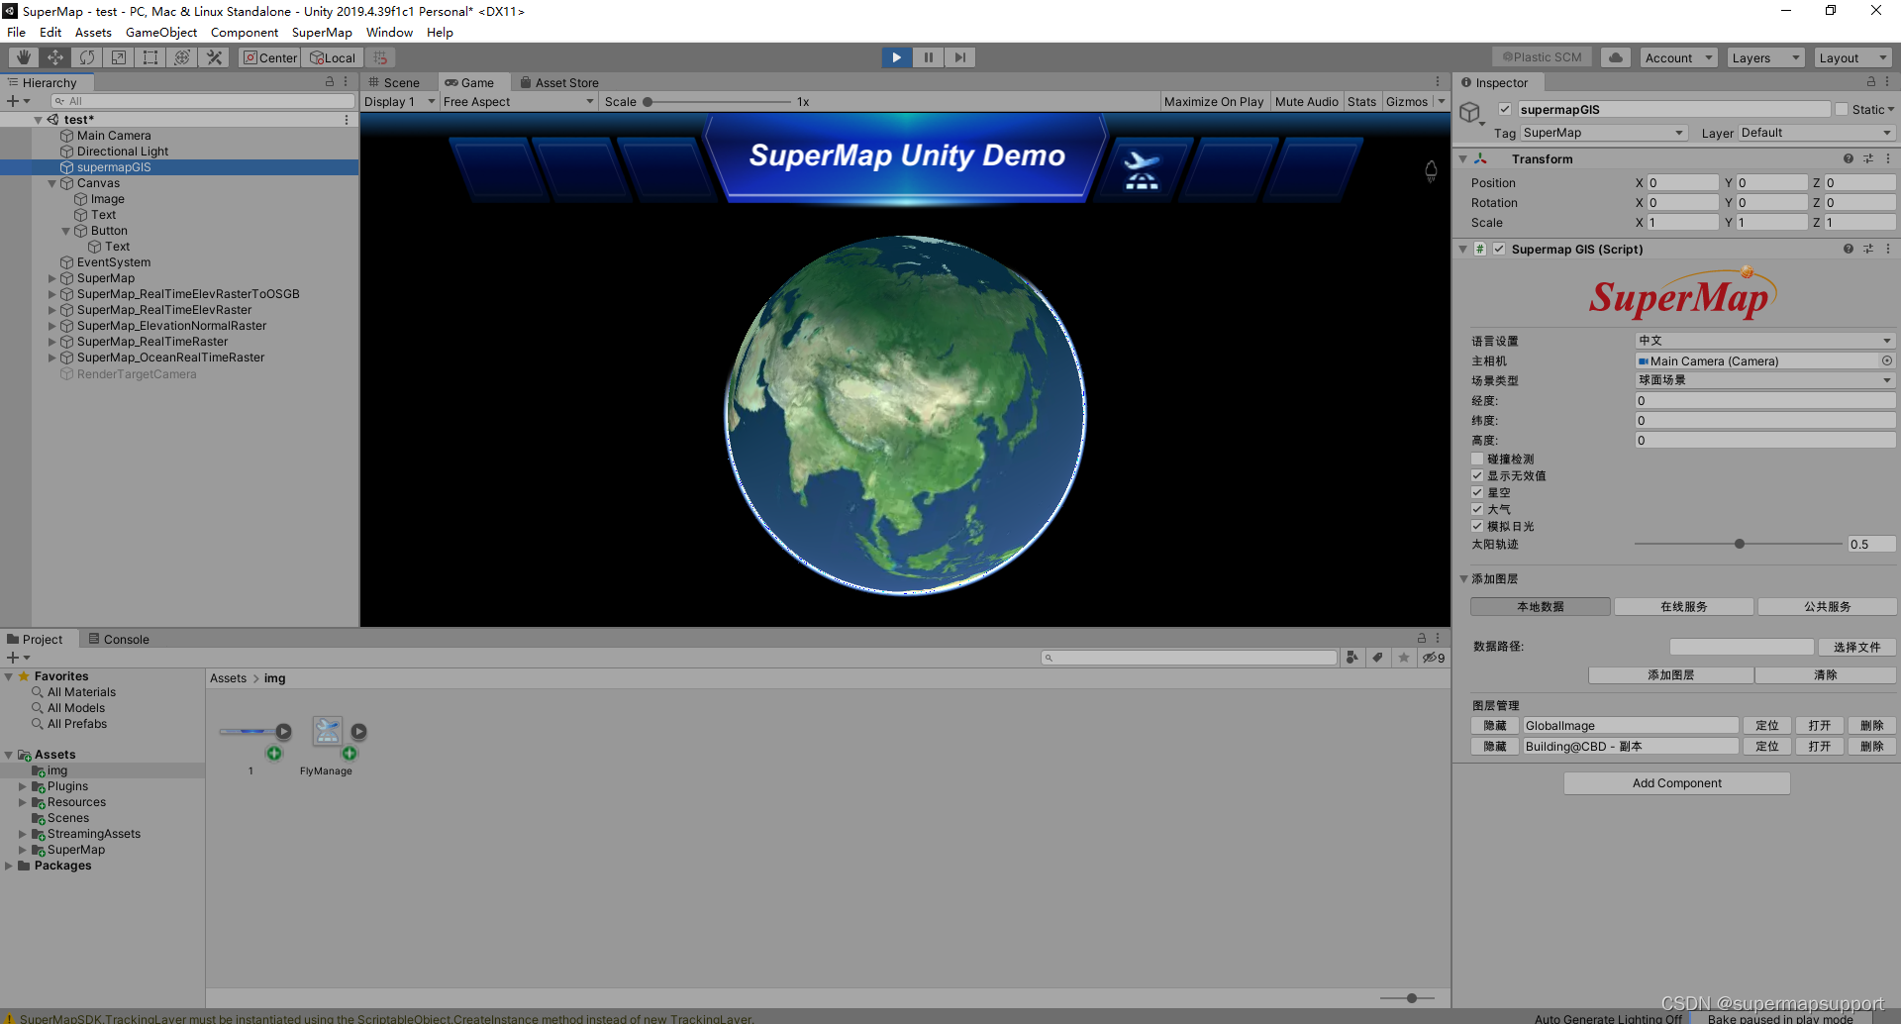Select the Scale tool
The image size is (1901, 1024).
click(119, 57)
